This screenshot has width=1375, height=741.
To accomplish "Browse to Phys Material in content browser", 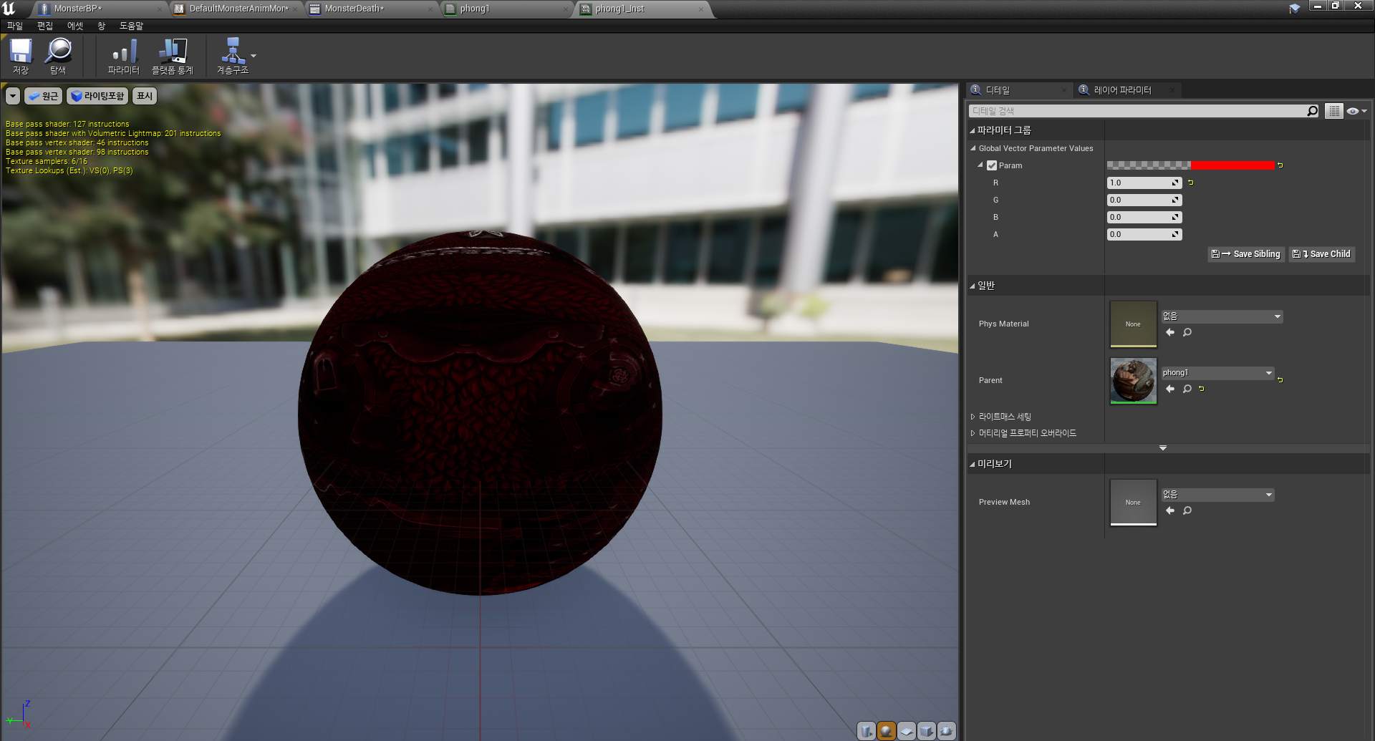I will pos(1187,332).
